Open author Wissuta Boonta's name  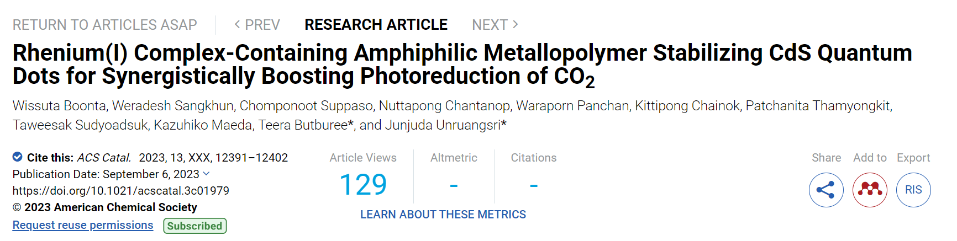(59, 106)
